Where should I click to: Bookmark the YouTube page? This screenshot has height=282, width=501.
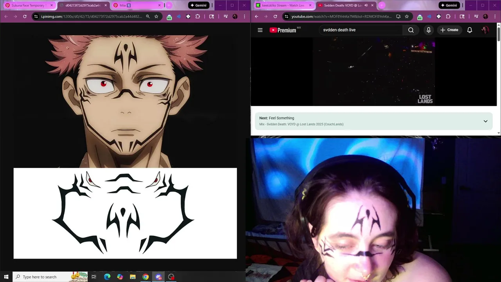[x=407, y=16]
